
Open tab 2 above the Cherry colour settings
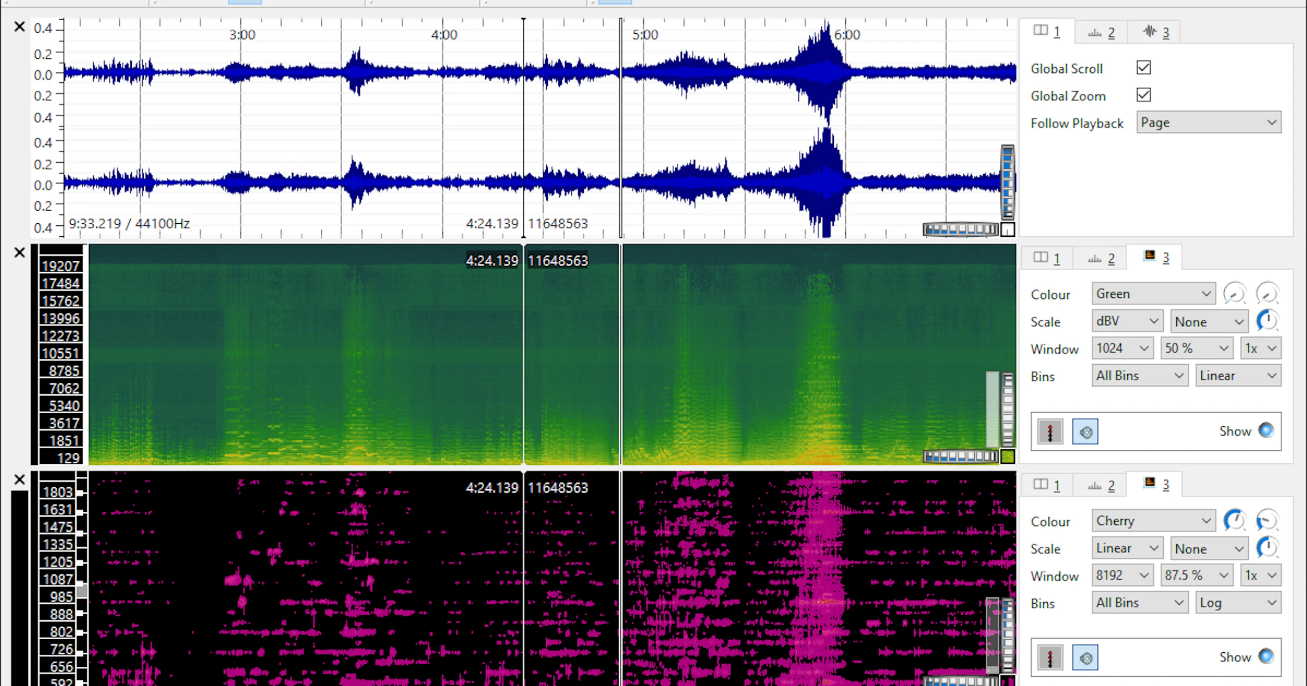tap(1101, 486)
